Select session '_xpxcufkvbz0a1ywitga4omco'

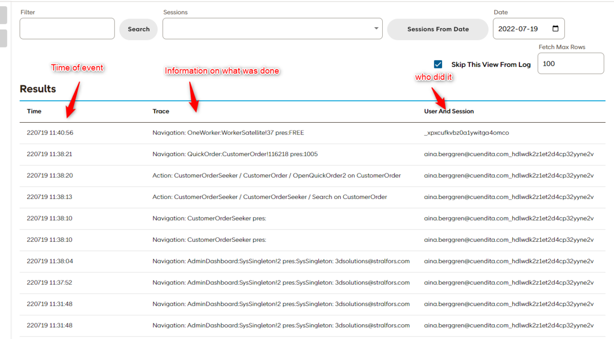pyautogui.click(x=467, y=133)
